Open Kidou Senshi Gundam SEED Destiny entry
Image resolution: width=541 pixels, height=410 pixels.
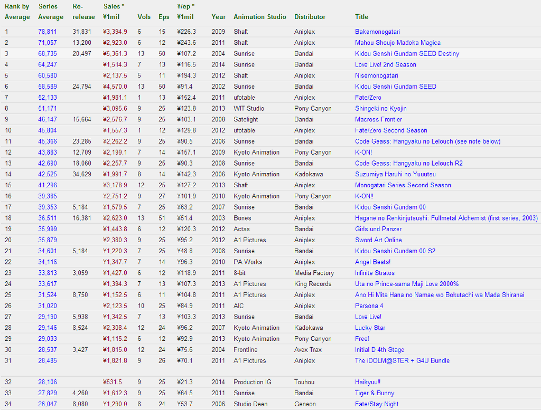coord(407,54)
